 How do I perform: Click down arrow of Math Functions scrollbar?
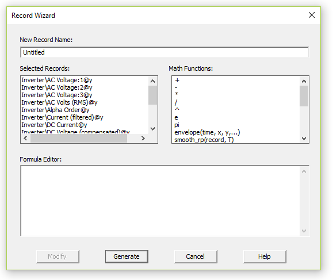coord(304,139)
